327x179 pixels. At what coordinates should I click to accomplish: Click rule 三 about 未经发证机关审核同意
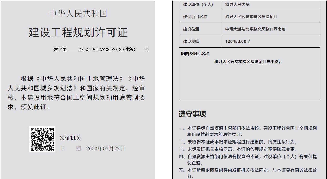pyautogui.click(x=238, y=149)
